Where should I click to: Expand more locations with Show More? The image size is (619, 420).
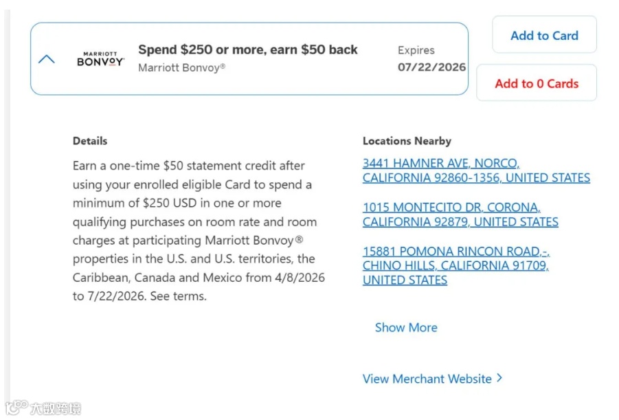pyautogui.click(x=406, y=328)
